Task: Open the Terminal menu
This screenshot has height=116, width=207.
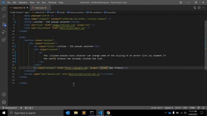Action: [x=52, y=3]
